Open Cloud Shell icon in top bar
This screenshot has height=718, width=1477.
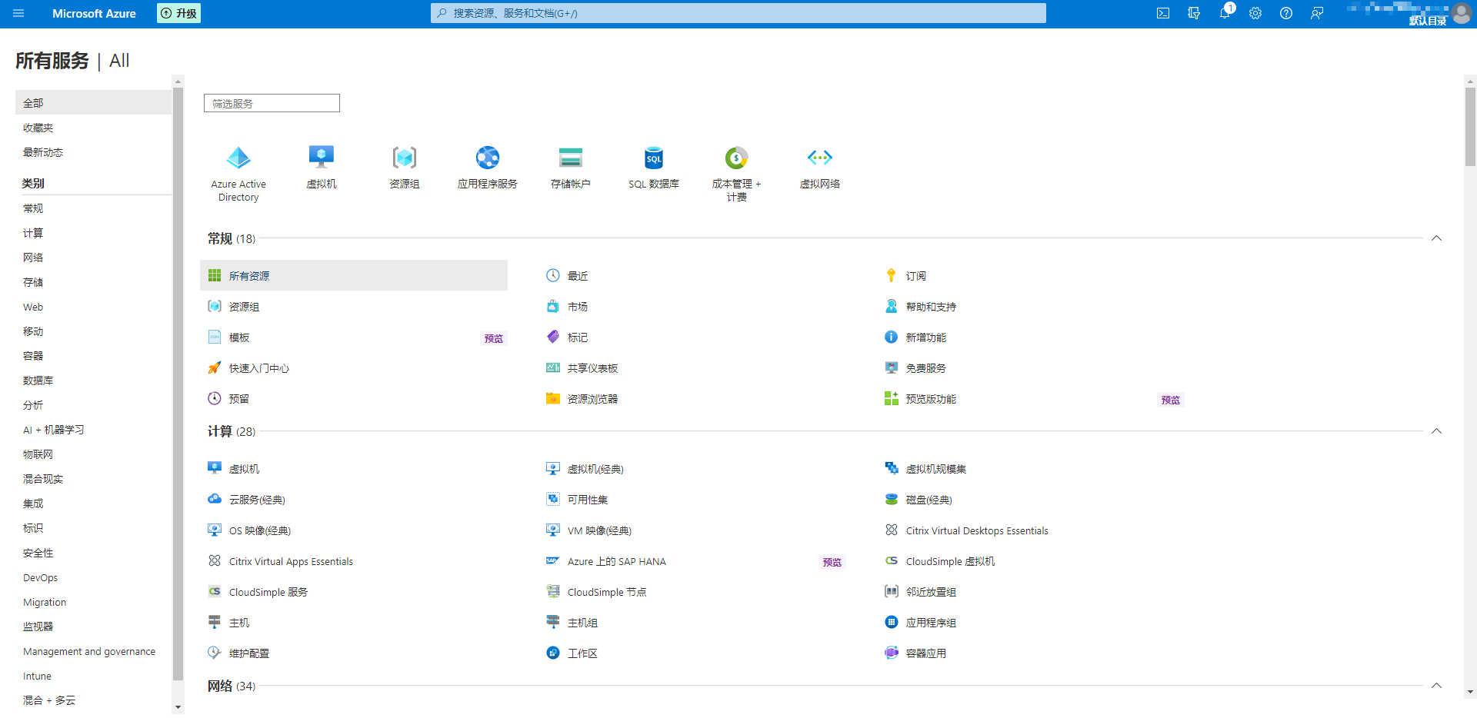[x=1163, y=13]
